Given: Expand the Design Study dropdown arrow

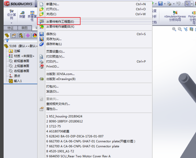Looking at the screenshot, I should point(12,23).
